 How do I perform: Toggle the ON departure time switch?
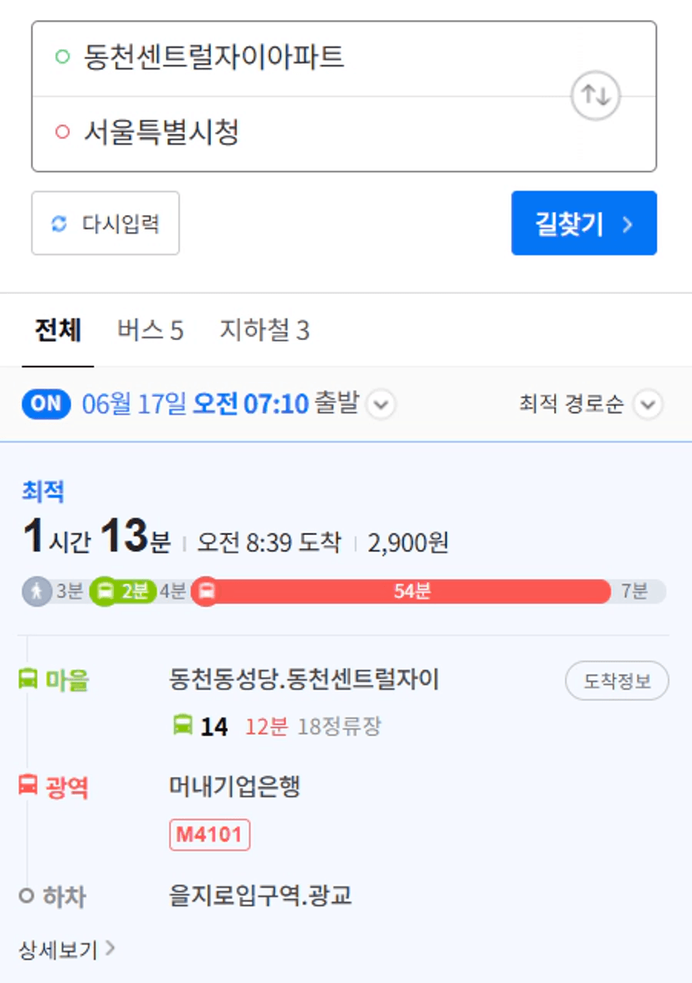point(46,404)
